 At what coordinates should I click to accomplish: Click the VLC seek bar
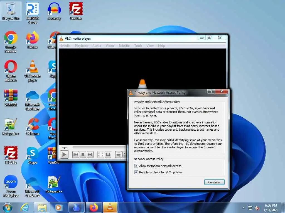point(100,147)
